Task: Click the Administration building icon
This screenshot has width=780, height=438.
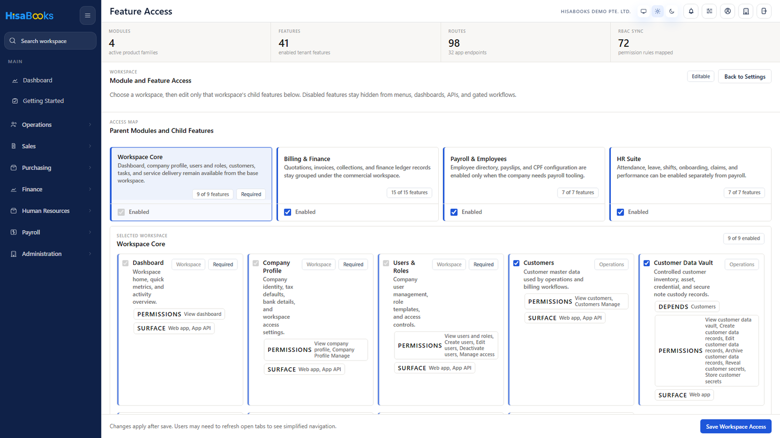Action: tap(14, 254)
